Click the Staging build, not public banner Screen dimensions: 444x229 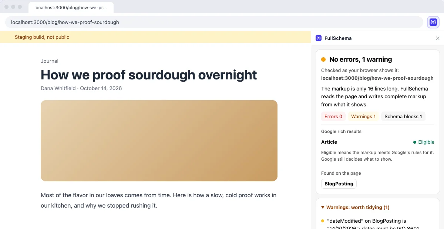(x=155, y=37)
